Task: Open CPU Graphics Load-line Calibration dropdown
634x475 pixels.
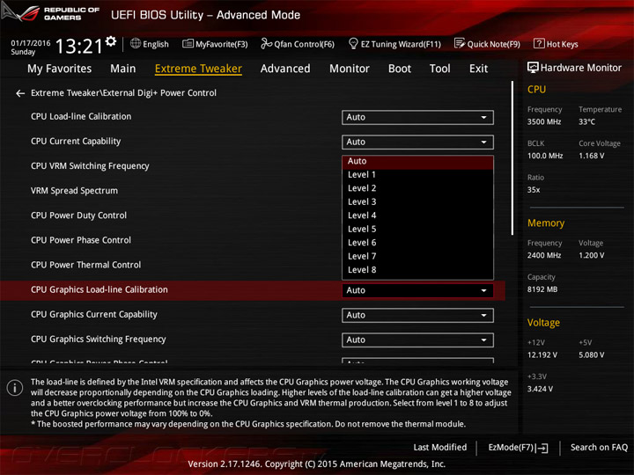Action: click(x=417, y=290)
